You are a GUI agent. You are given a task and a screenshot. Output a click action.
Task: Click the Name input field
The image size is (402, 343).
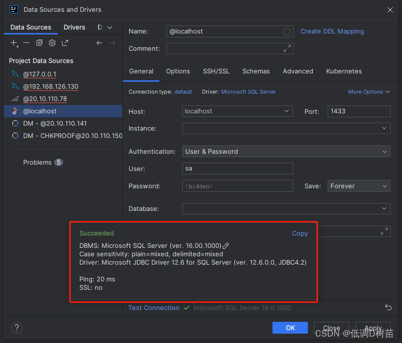[230, 32]
